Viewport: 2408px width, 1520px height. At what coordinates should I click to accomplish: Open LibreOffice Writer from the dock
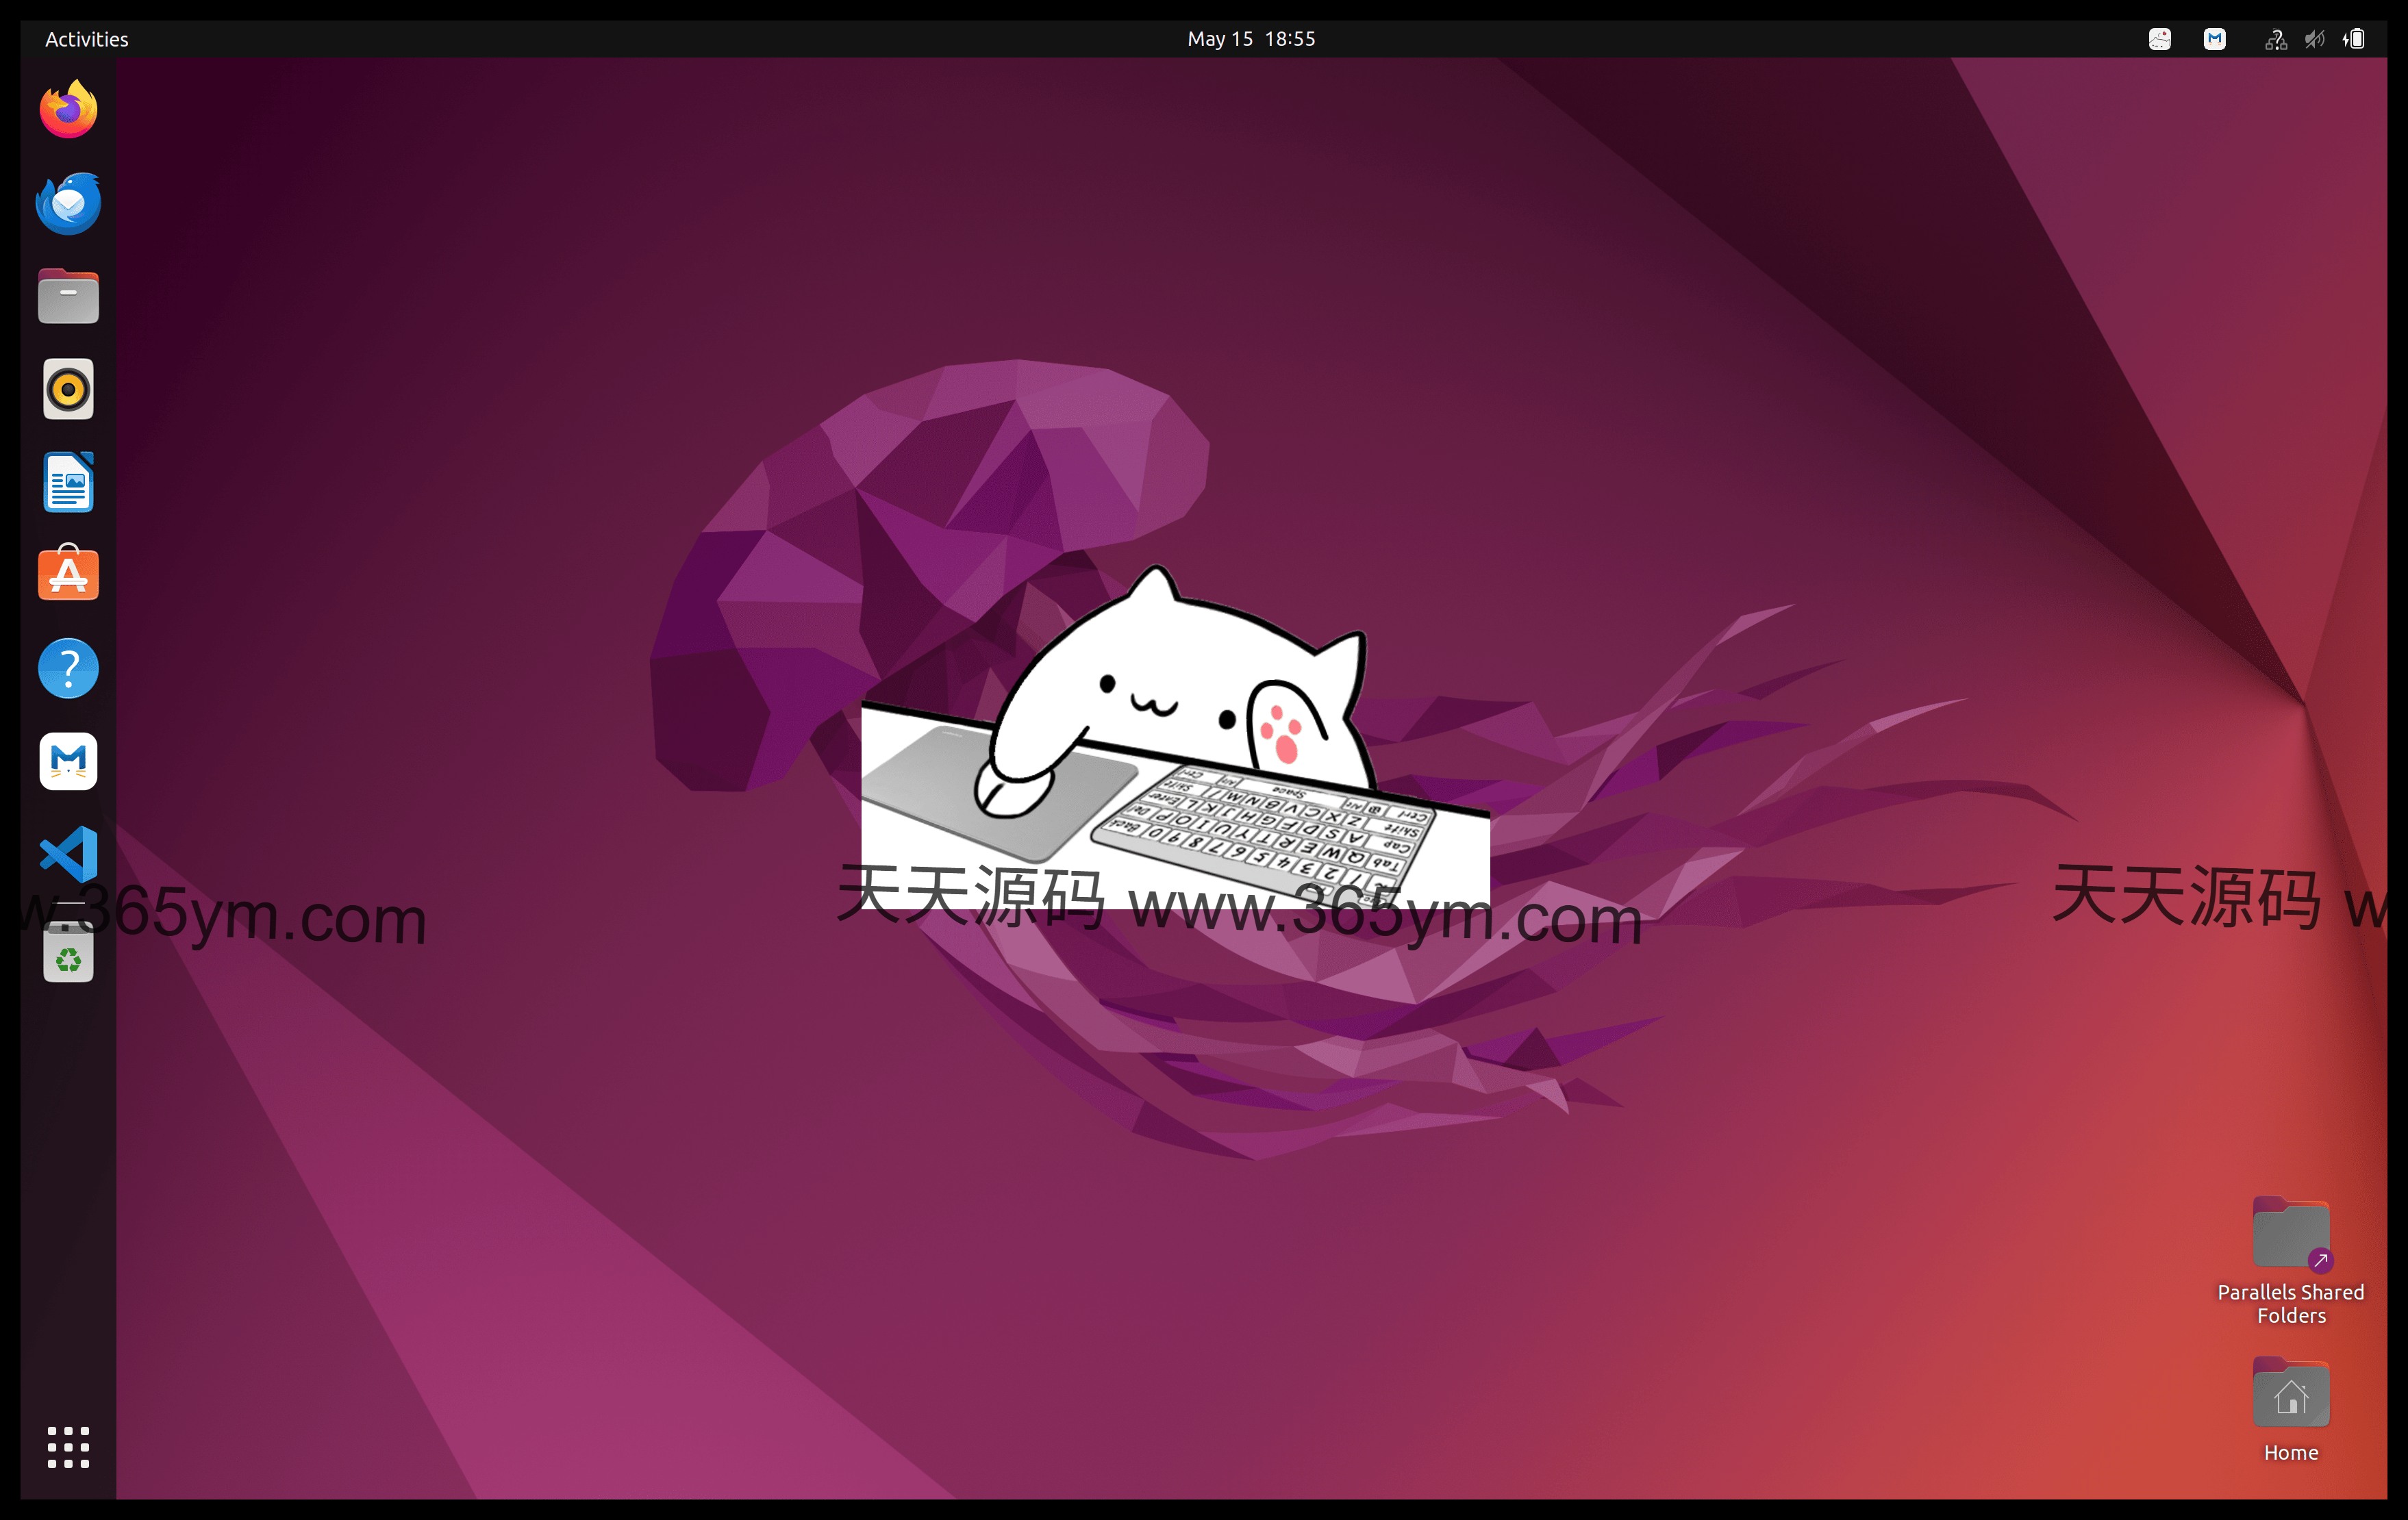(x=68, y=482)
